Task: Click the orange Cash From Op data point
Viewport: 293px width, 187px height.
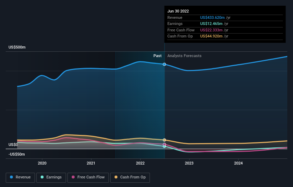Action: (164, 140)
